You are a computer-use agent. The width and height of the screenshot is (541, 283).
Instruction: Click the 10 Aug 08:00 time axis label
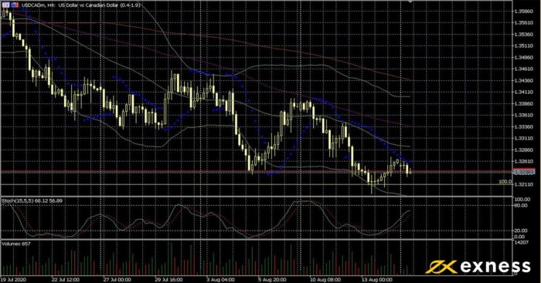click(325, 280)
